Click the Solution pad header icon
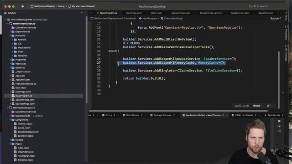Viewport: 292px width, 164px height. 5,13
